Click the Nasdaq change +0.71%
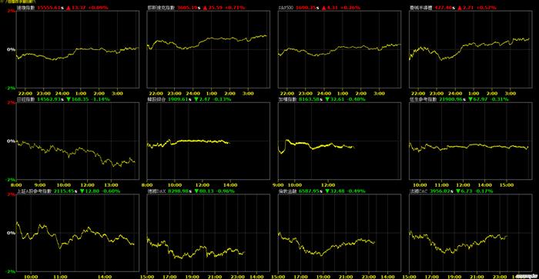This screenshot has height=279, width=539. click(x=235, y=8)
